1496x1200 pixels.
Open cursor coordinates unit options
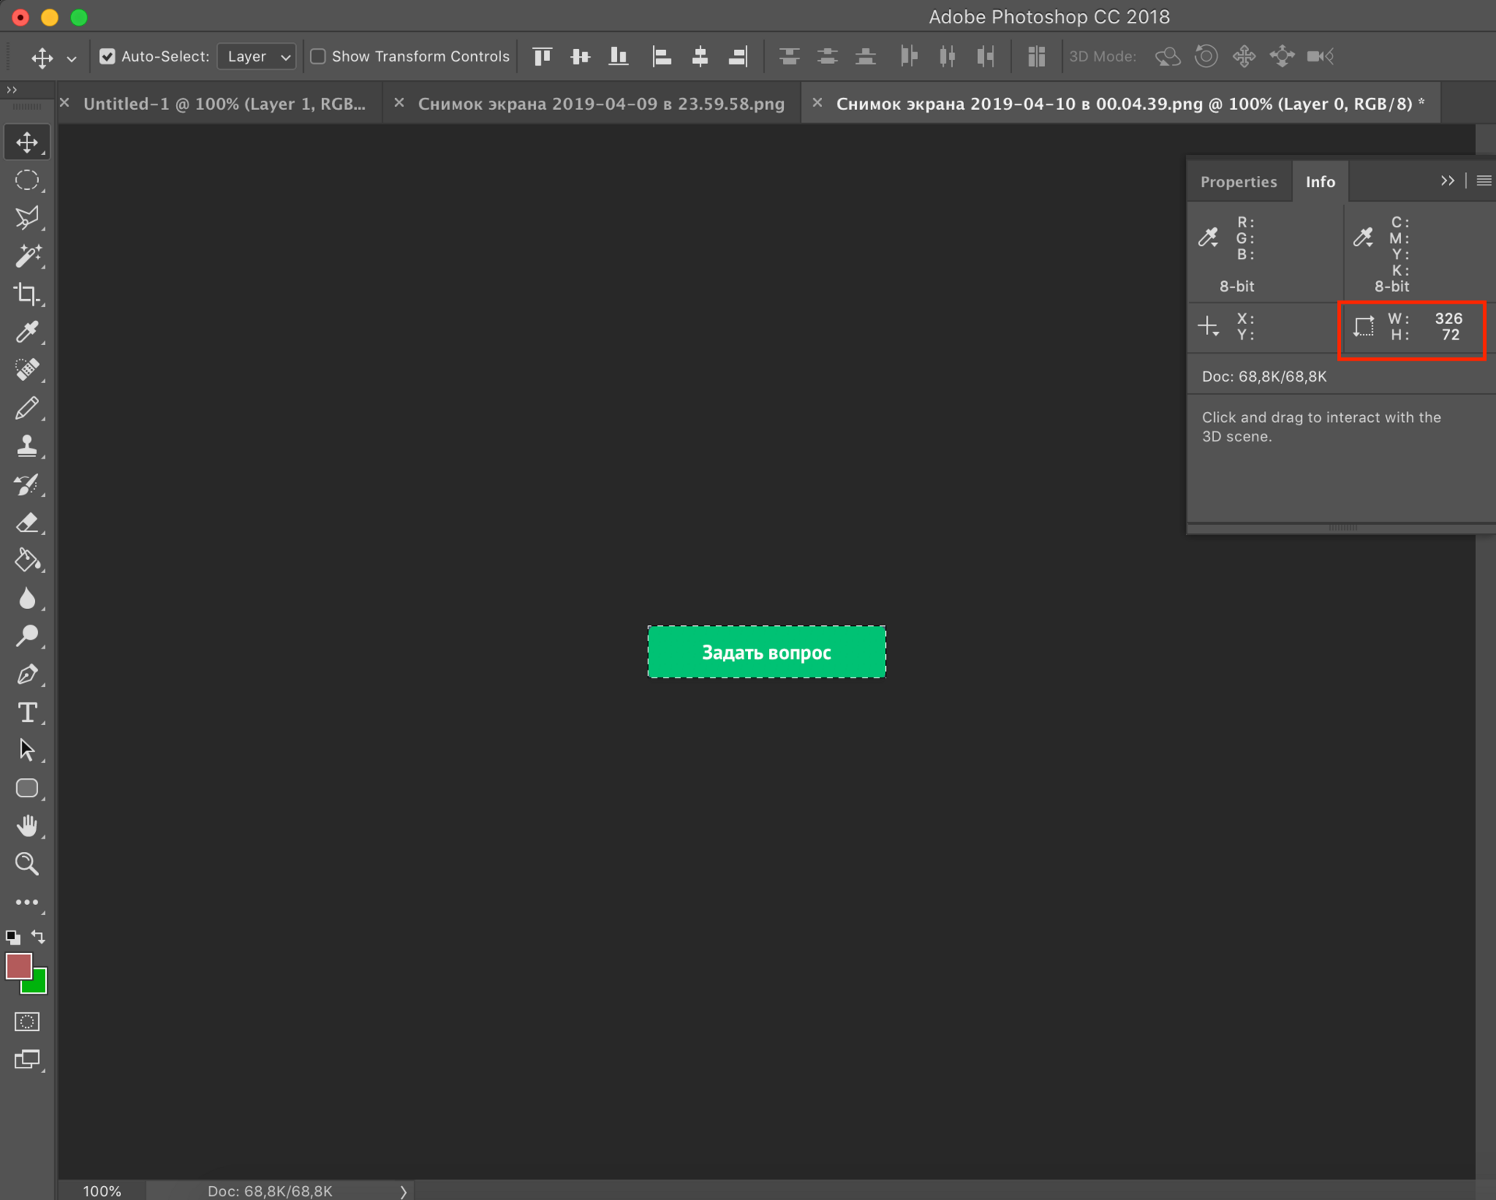(x=1208, y=326)
